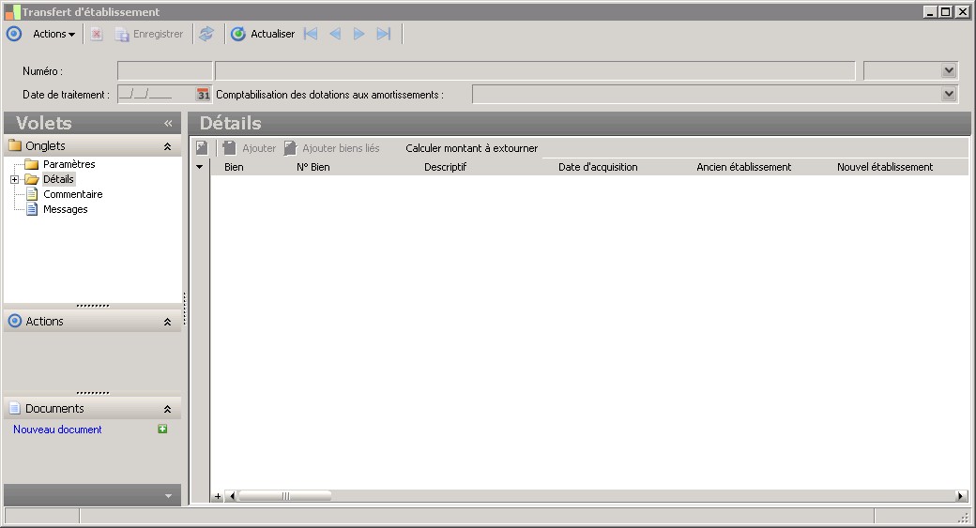Select Paramètres in the tree
The height and width of the screenshot is (528, 976).
pyautogui.click(x=69, y=164)
